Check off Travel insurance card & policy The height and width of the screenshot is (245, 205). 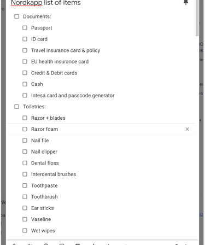tap(25, 50)
